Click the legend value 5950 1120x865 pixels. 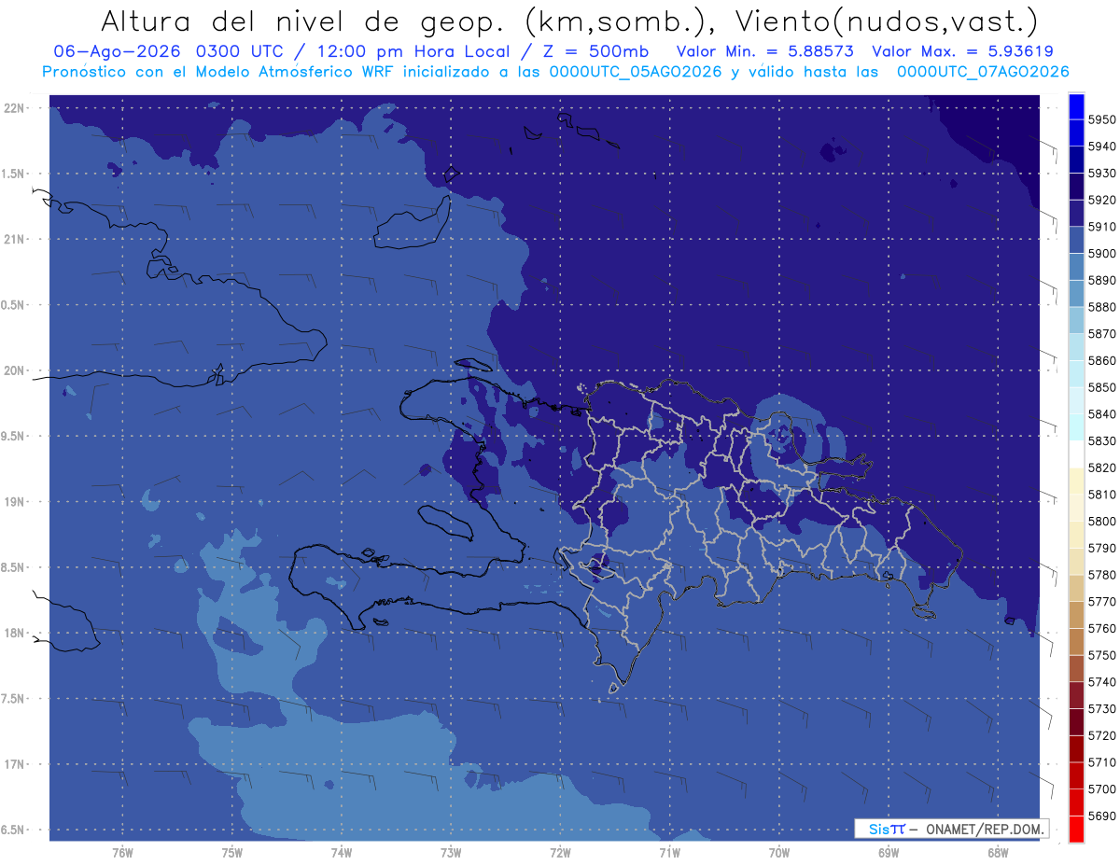click(x=1102, y=119)
